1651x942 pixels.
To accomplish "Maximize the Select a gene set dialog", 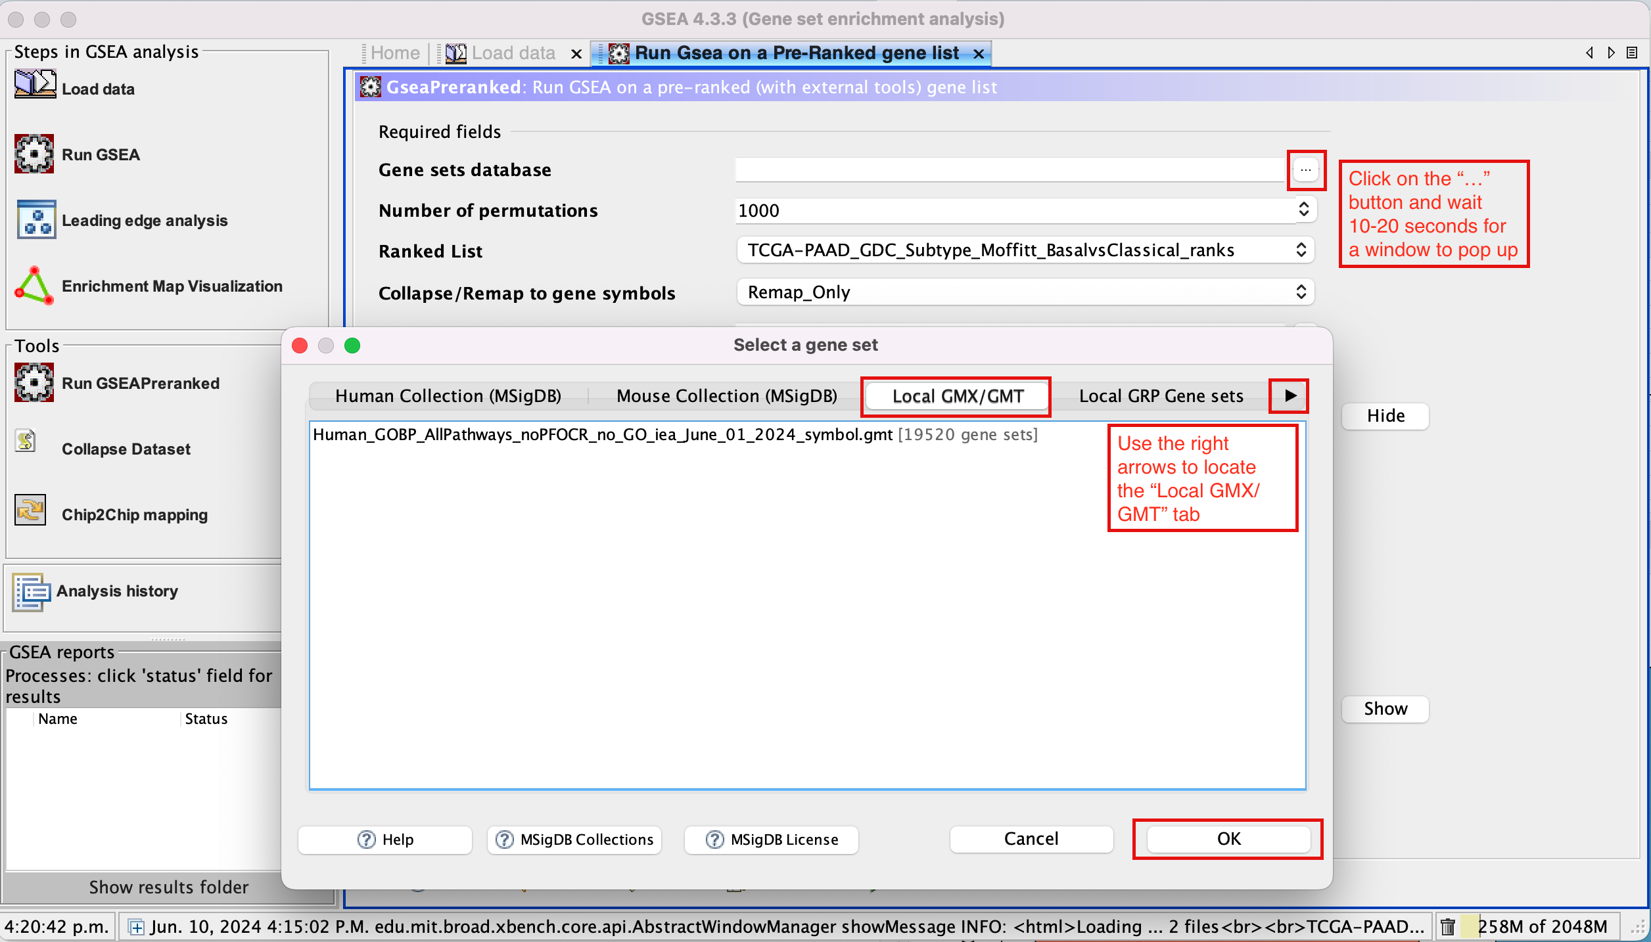I will (x=352, y=346).
